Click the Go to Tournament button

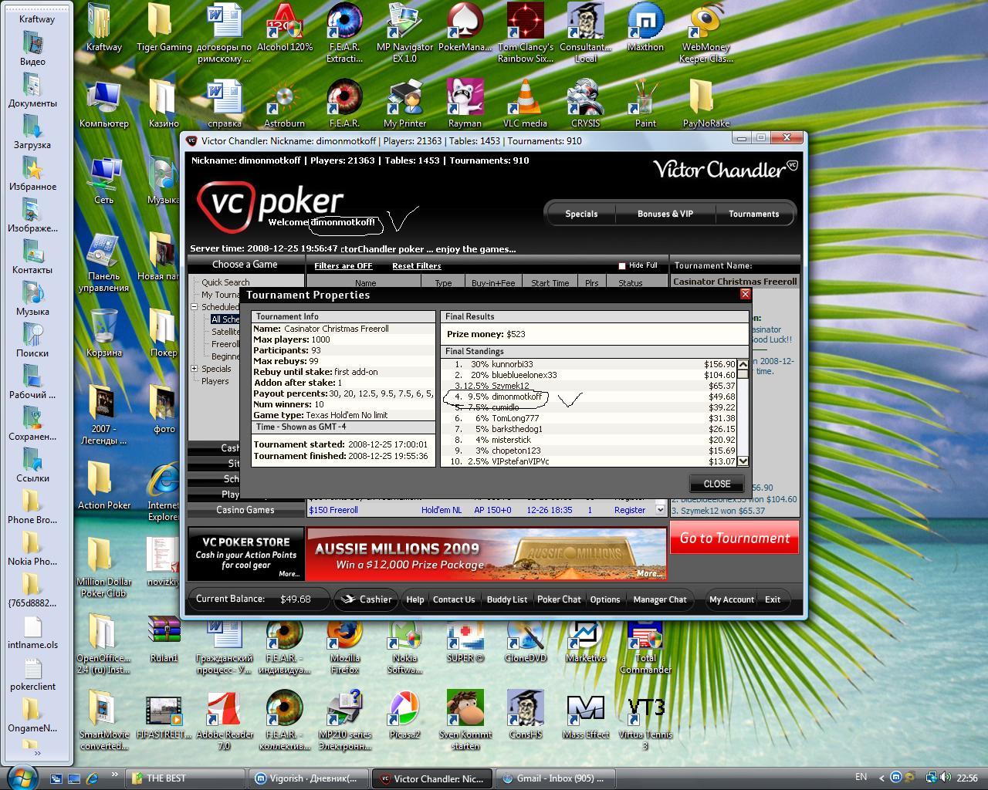click(x=734, y=538)
